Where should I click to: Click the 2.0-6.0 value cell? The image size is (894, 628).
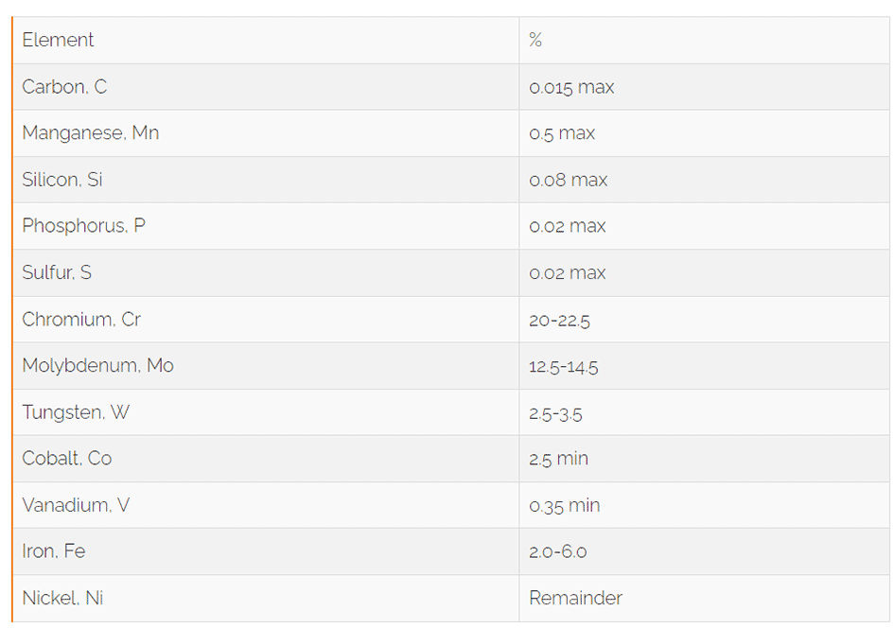pyautogui.click(x=557, y=551)
